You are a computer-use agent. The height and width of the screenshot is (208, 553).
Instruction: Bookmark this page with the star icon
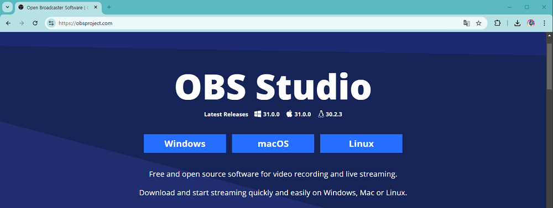478,23
